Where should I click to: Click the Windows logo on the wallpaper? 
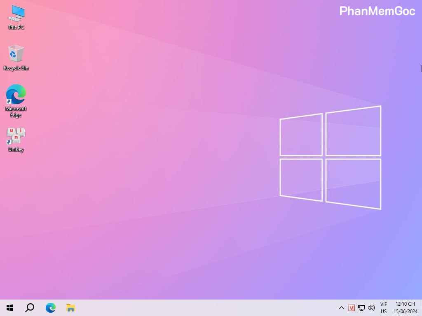tap(331, 158)
